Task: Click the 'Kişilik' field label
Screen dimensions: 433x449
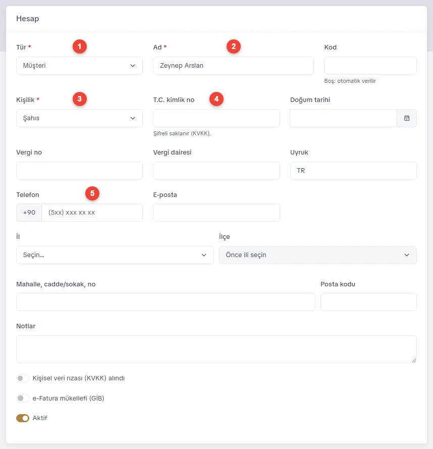Action: pos(25,99)
